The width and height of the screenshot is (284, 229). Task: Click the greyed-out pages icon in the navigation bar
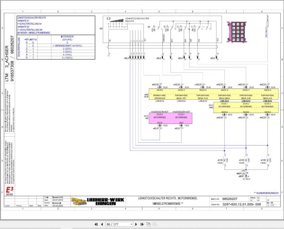(x=155, y=224)
